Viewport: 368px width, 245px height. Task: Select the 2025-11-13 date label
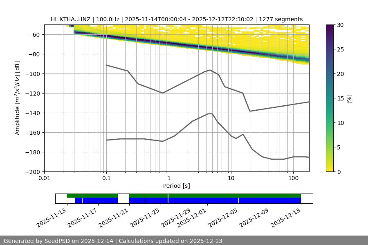pos(52,218)
